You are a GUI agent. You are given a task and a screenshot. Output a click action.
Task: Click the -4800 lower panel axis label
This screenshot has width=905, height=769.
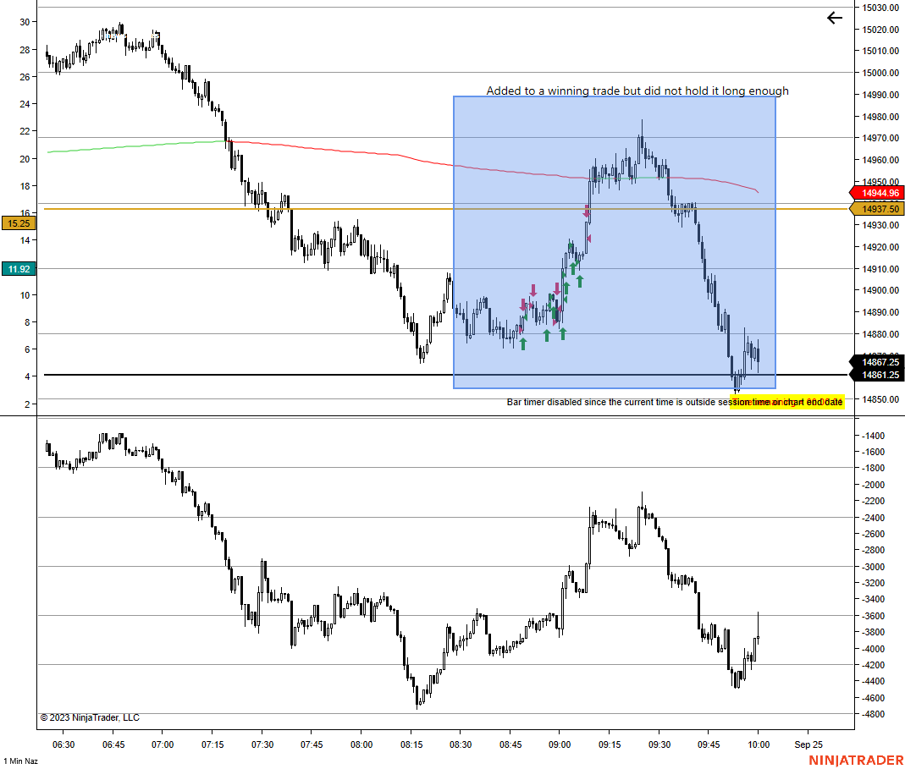pyautogui.click(x=873, y=714)
